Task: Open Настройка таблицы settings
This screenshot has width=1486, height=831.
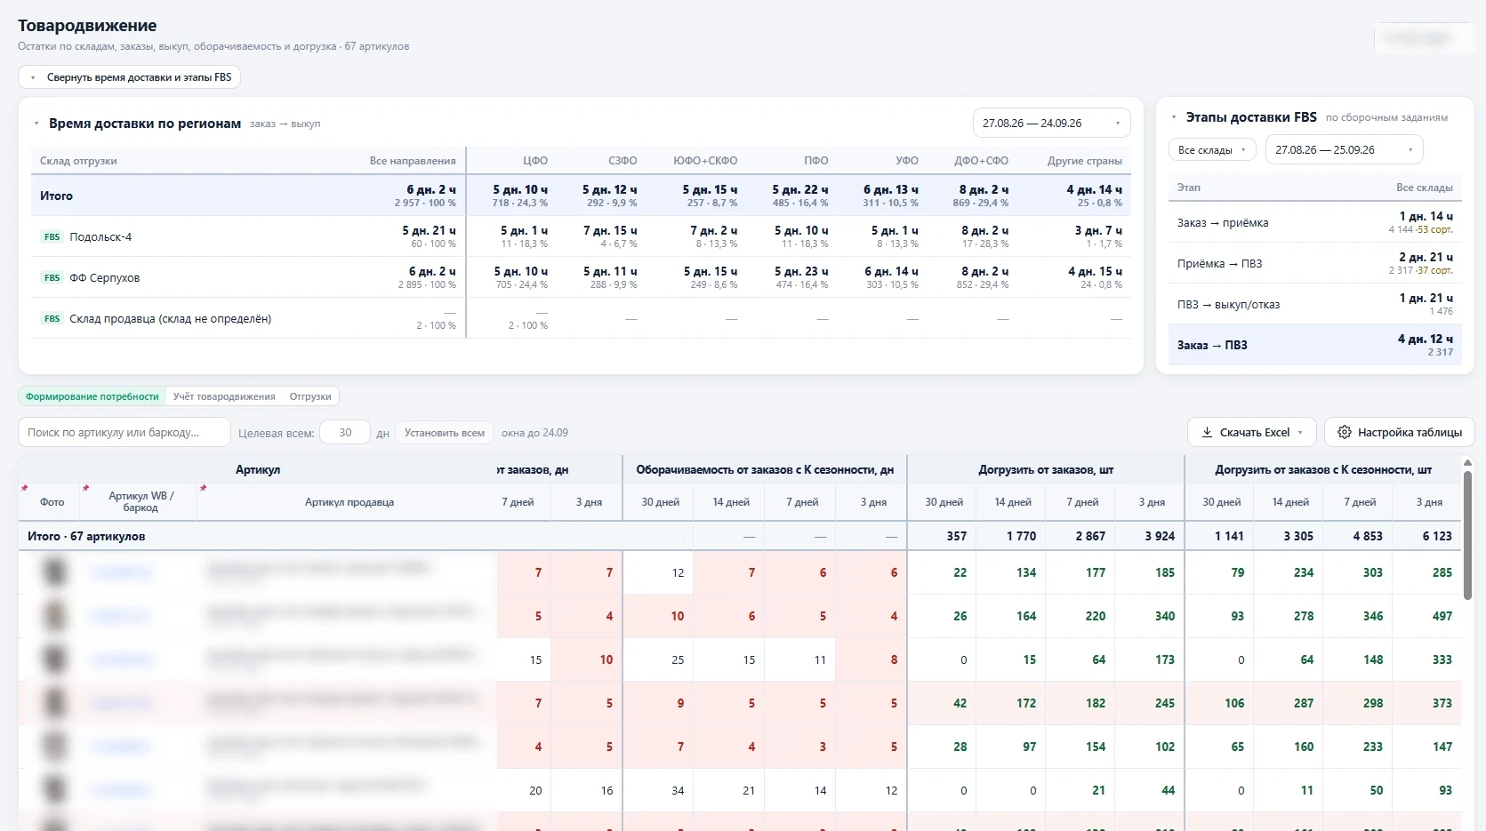Action: click(1400, 433)
